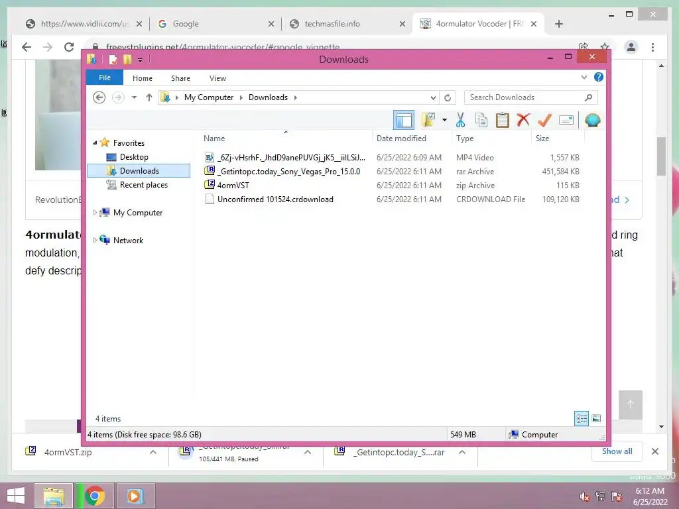
Task: Switch to the Home ribbon tab
Action: click(x=143, y=78)
